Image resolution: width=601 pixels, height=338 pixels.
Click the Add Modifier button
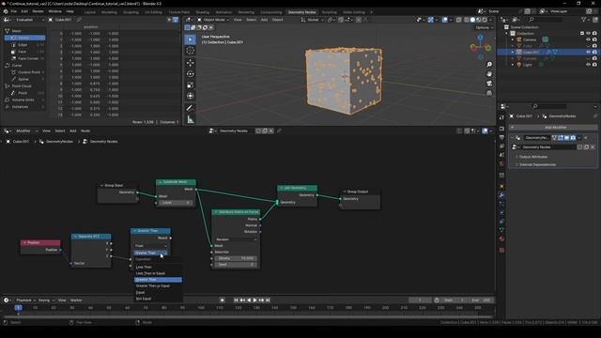coord(553,128)
